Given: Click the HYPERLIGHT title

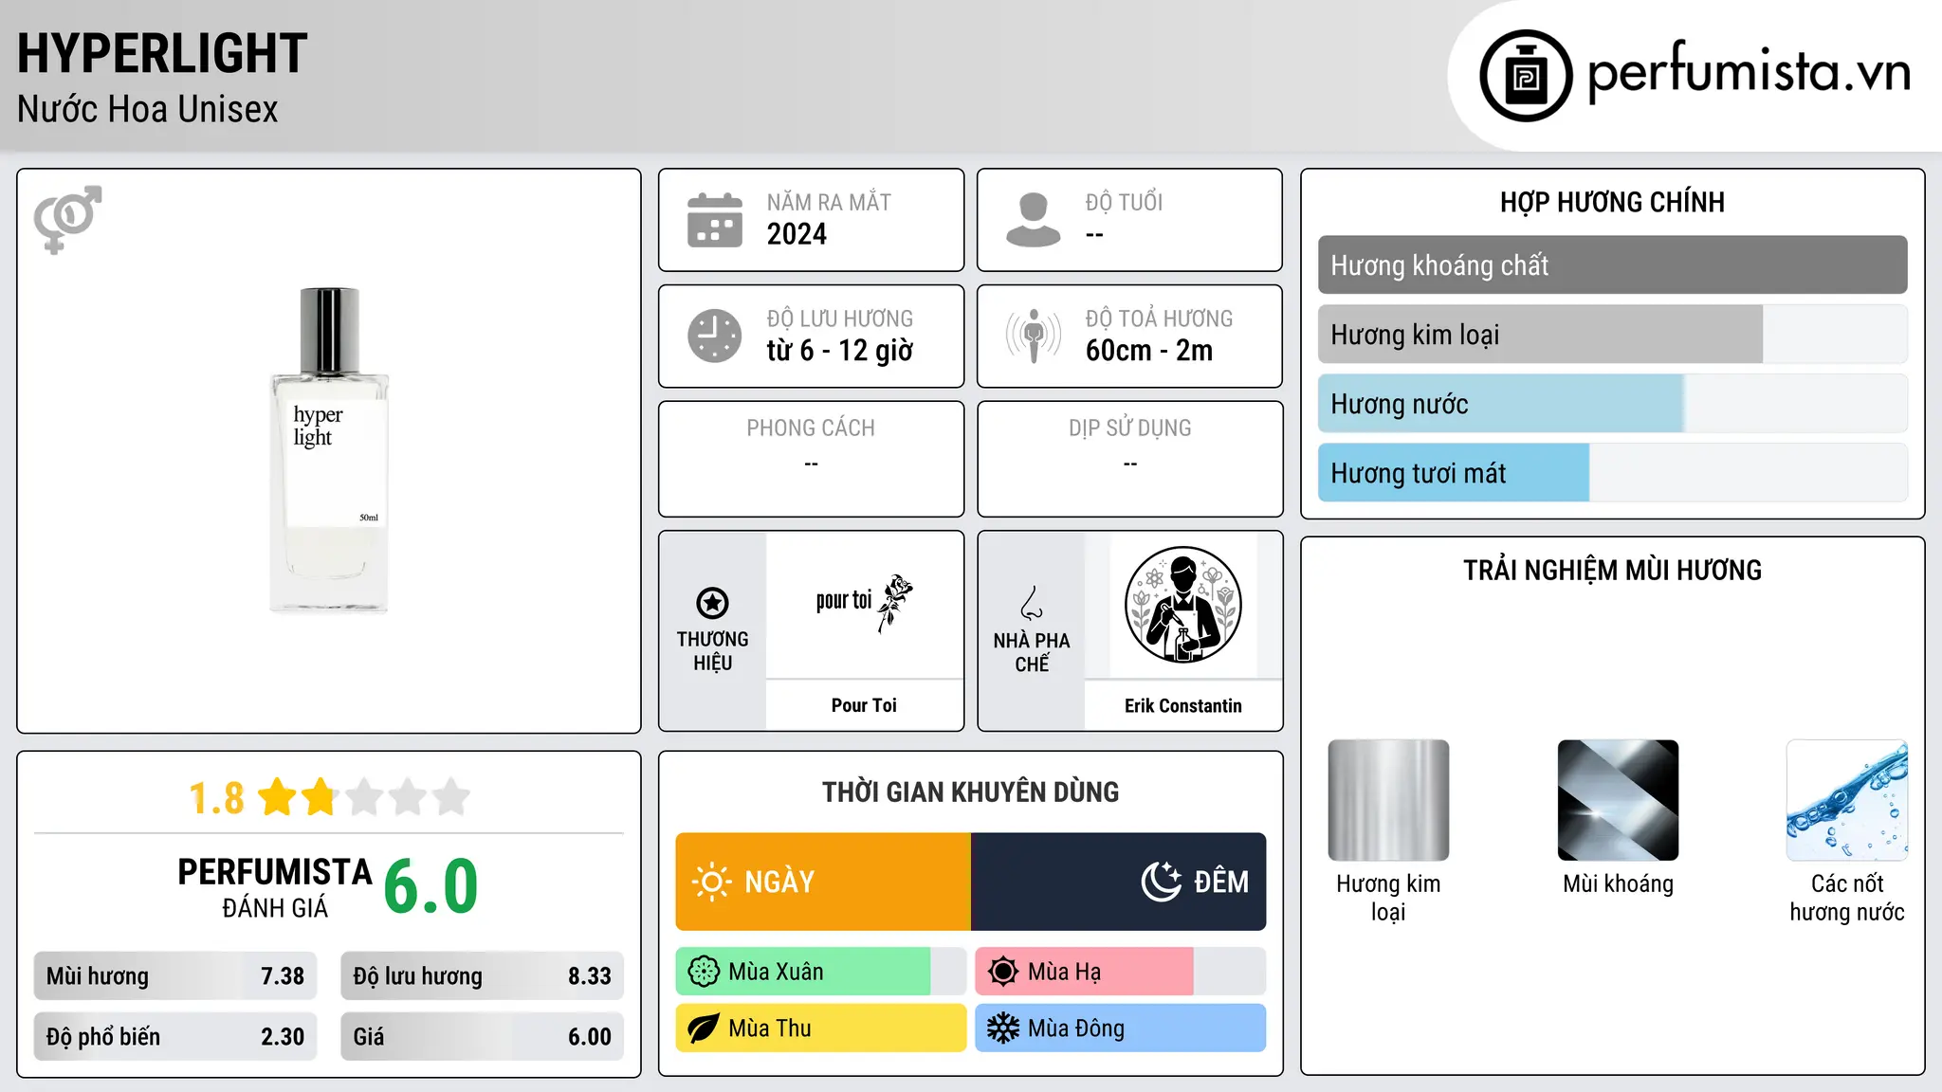Looking at the screenshot, I should (x=162, y=53).
